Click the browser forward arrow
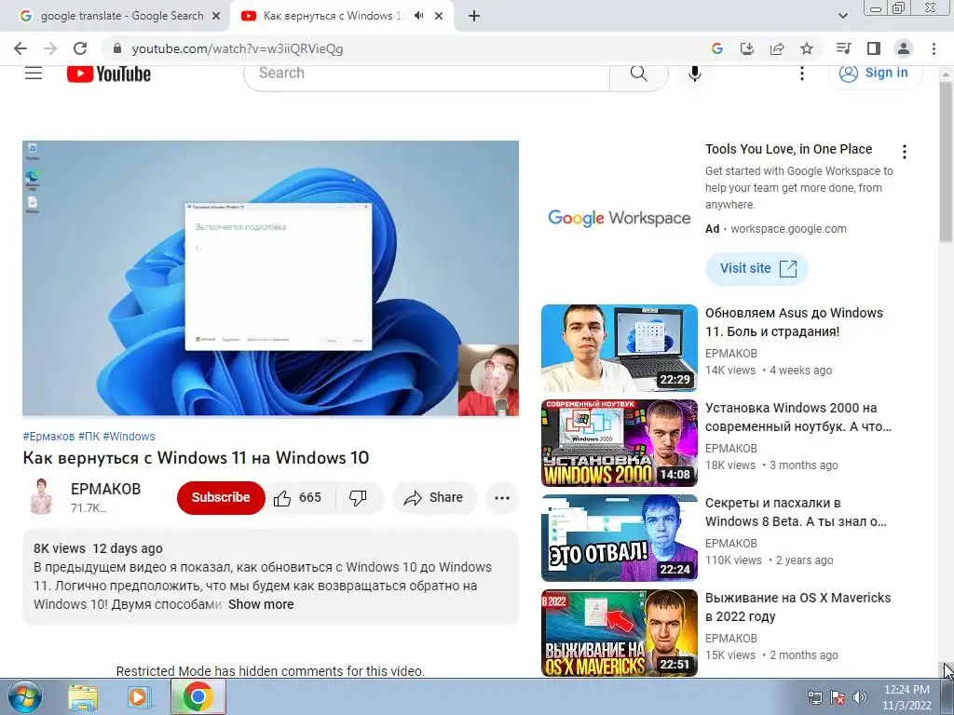Screen dimensions: 954x715 (x=50, y=48)
